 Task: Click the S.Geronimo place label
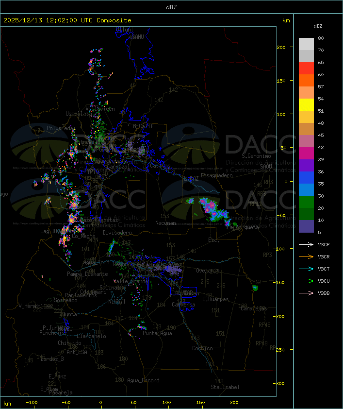[256, 156]
